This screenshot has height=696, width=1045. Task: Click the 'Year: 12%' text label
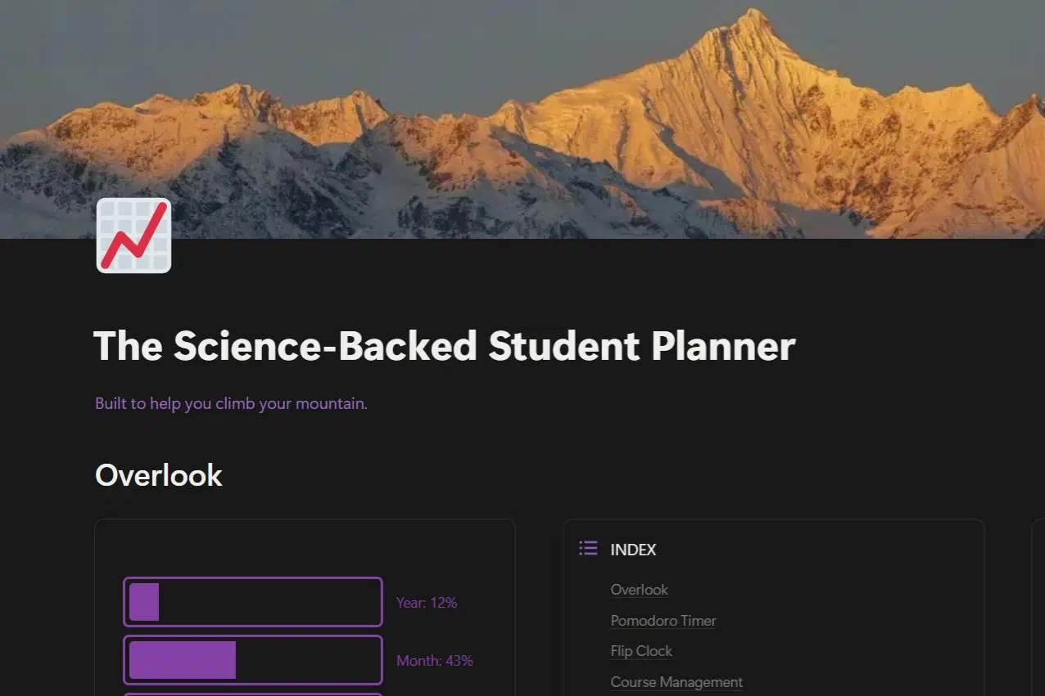point(426,602)
